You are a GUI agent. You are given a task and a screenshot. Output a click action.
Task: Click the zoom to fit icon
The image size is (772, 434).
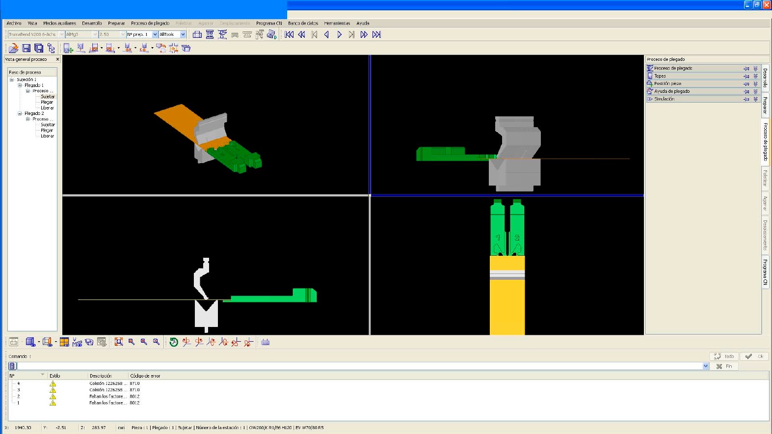[119, 342]
